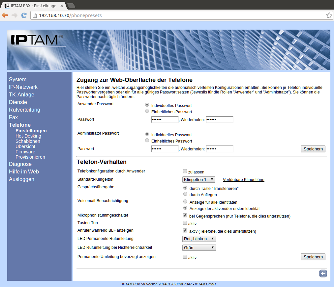The image size is (334, 287).
Task: Click Speichern in the Telefon-Verhalten section
Action: (313, 257)
